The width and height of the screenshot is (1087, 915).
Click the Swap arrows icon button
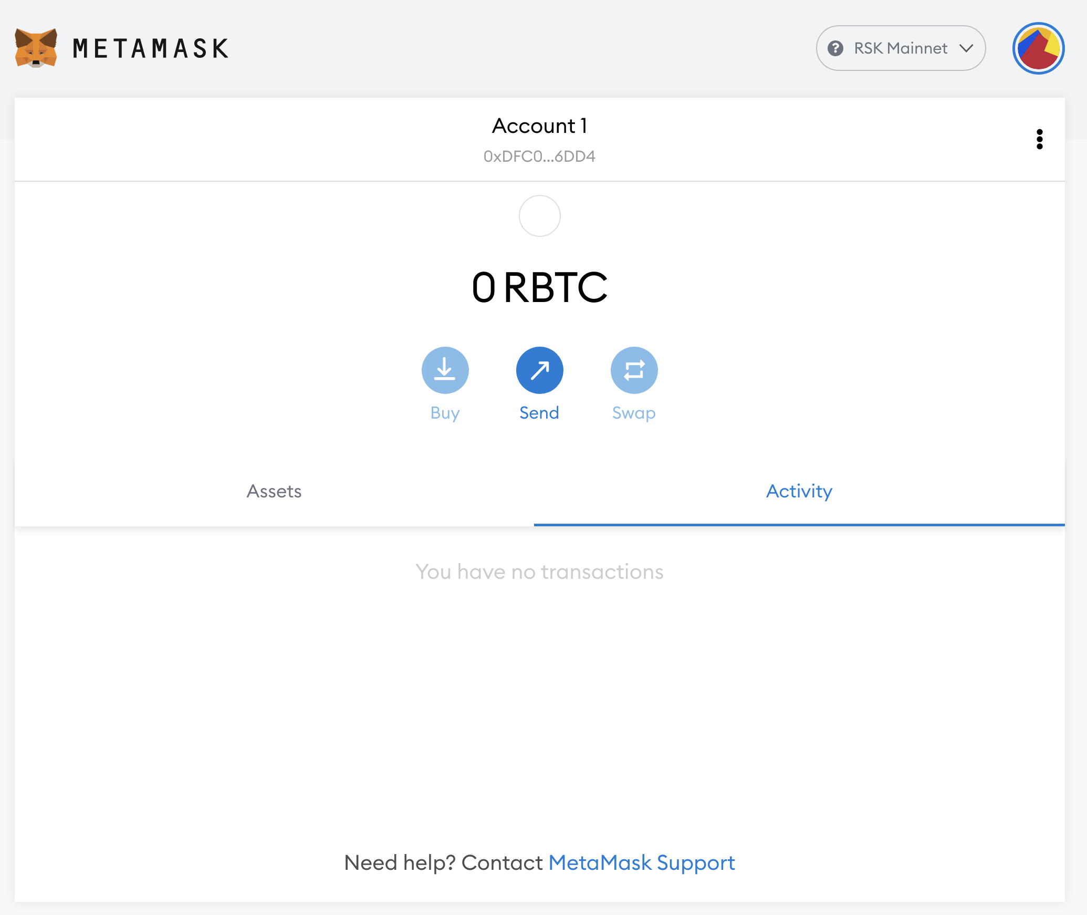634,370
